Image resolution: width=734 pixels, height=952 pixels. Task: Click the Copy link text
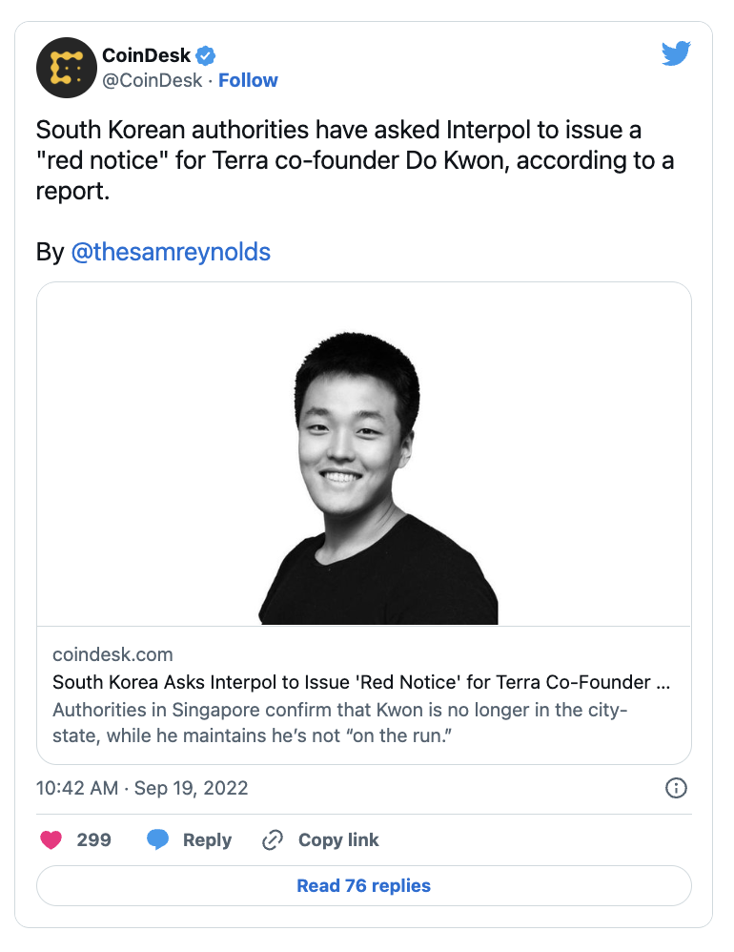click(x=338, y=839)
